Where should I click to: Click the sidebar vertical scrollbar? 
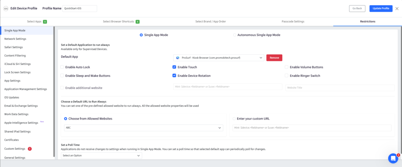tap(54, 92)
